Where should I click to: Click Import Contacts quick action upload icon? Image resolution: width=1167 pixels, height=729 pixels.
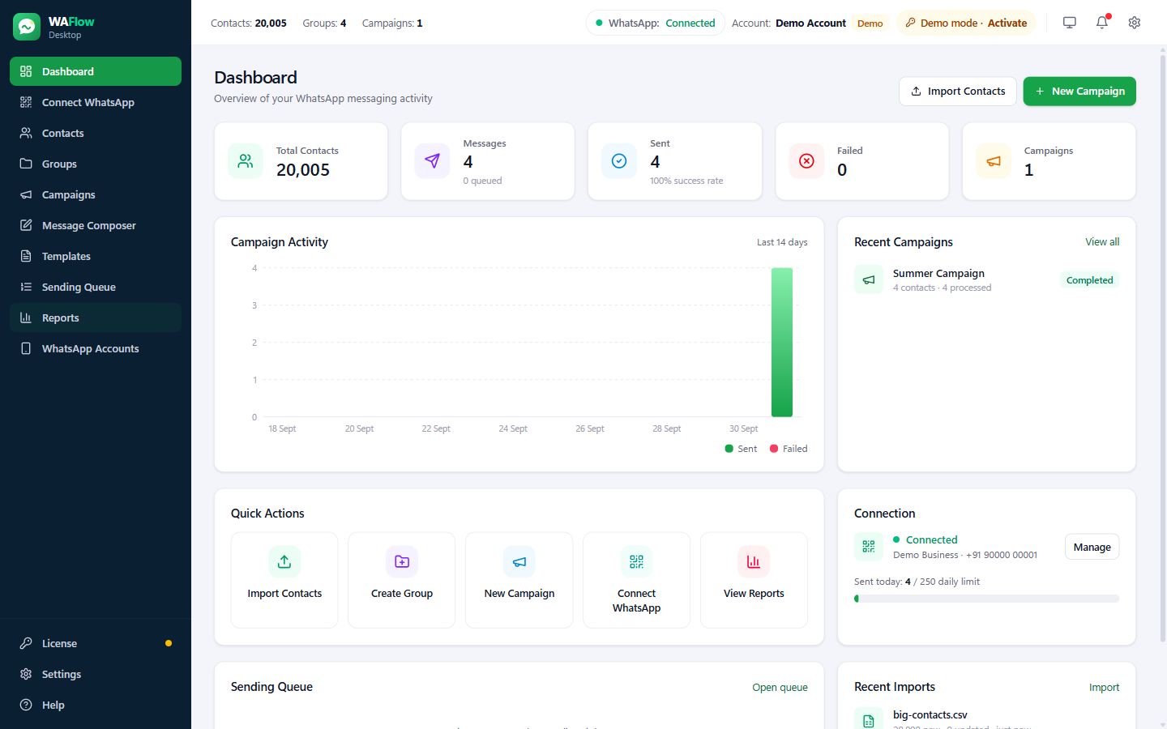[284, 561]
